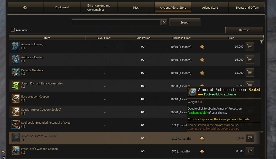Add Frost Lord's Weapon Coupon to cart

point(250,151)
